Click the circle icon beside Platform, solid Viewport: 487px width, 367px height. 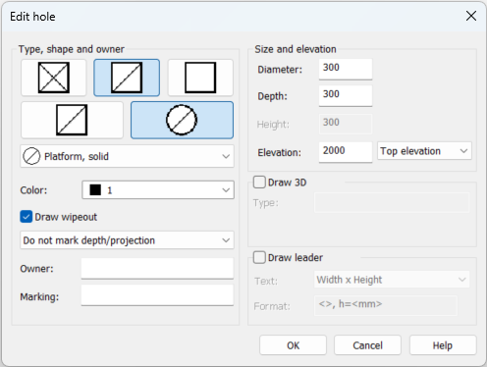pyautogui.click(x=31, y=156)
